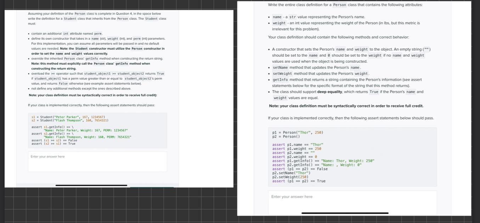
Task: Click the black horizontal bar under the left page
Action: click(91, 185)
